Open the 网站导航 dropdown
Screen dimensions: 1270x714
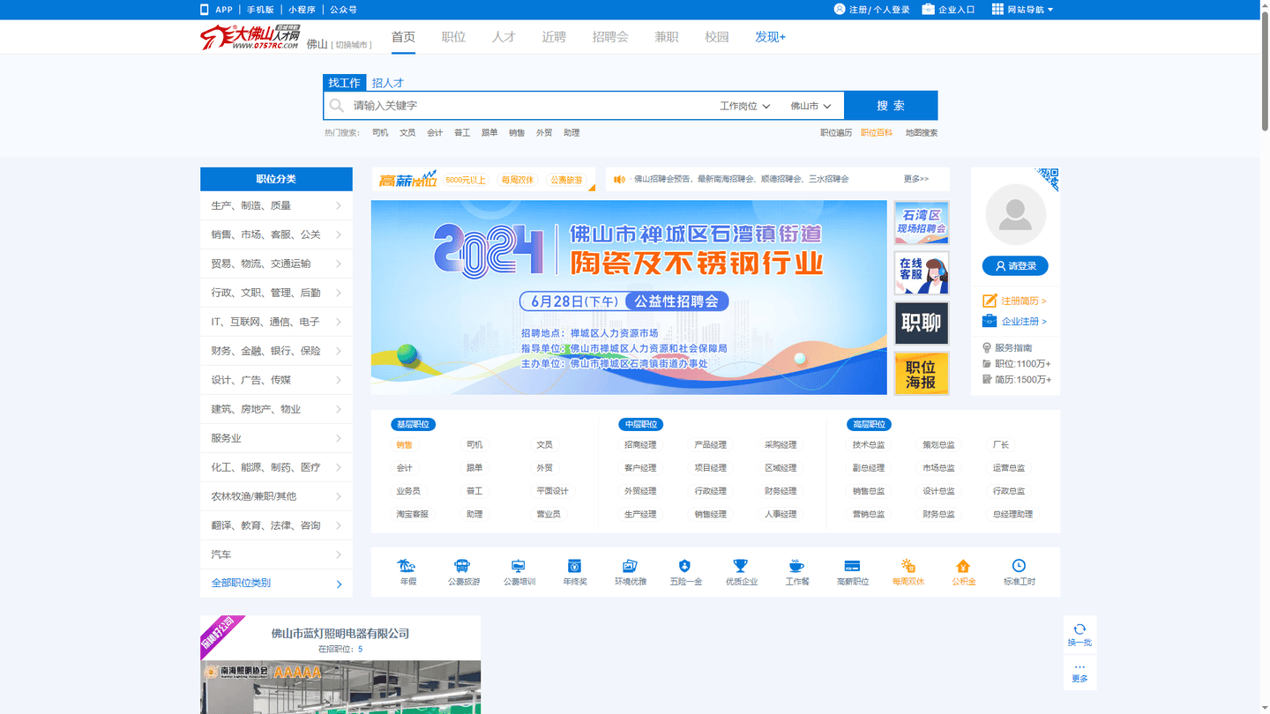[1023, 10]
